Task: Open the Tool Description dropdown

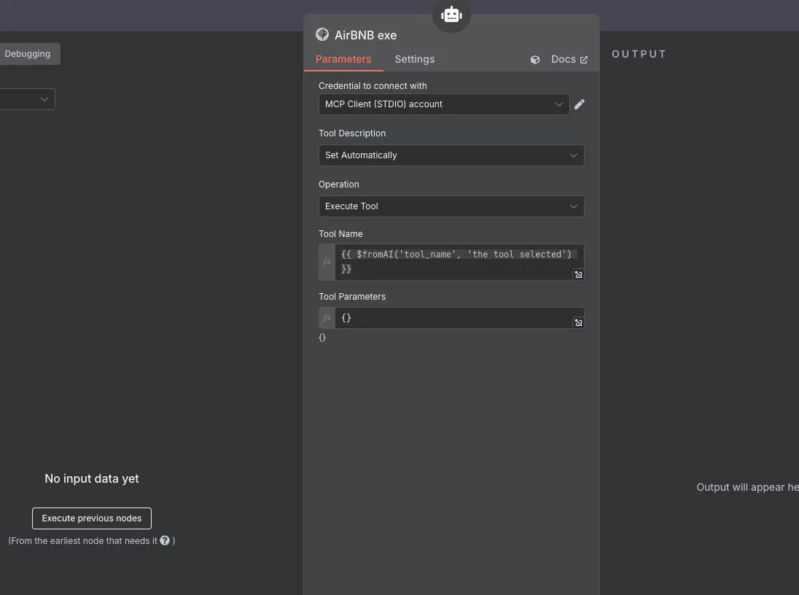Action: click(x=451, y=155)
